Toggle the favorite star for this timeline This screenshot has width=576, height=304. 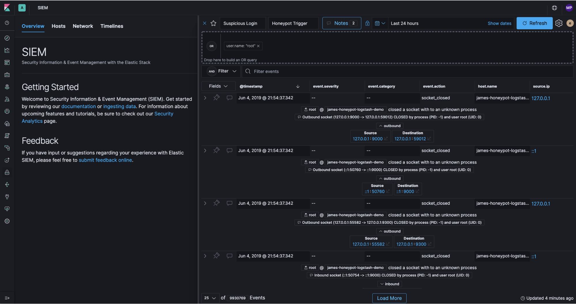pyautogui.click(x=214, y=23)
